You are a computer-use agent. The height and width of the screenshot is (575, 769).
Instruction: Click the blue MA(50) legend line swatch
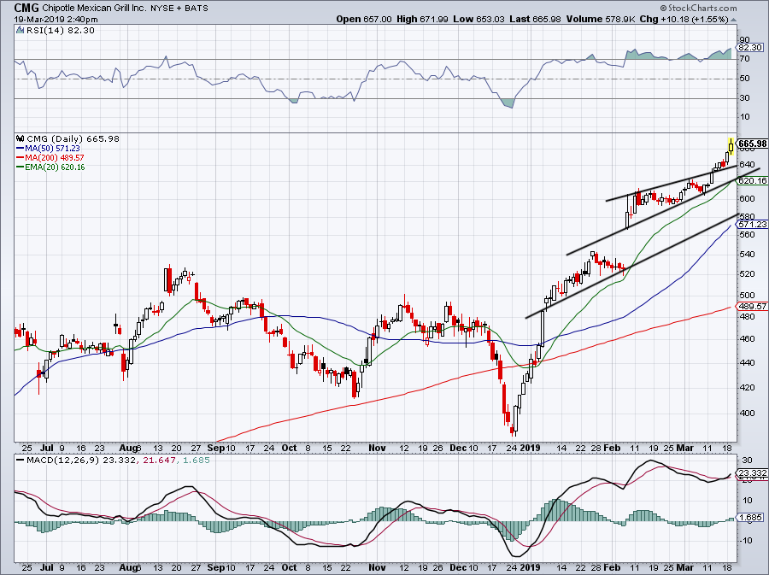[x=21, y=148]
